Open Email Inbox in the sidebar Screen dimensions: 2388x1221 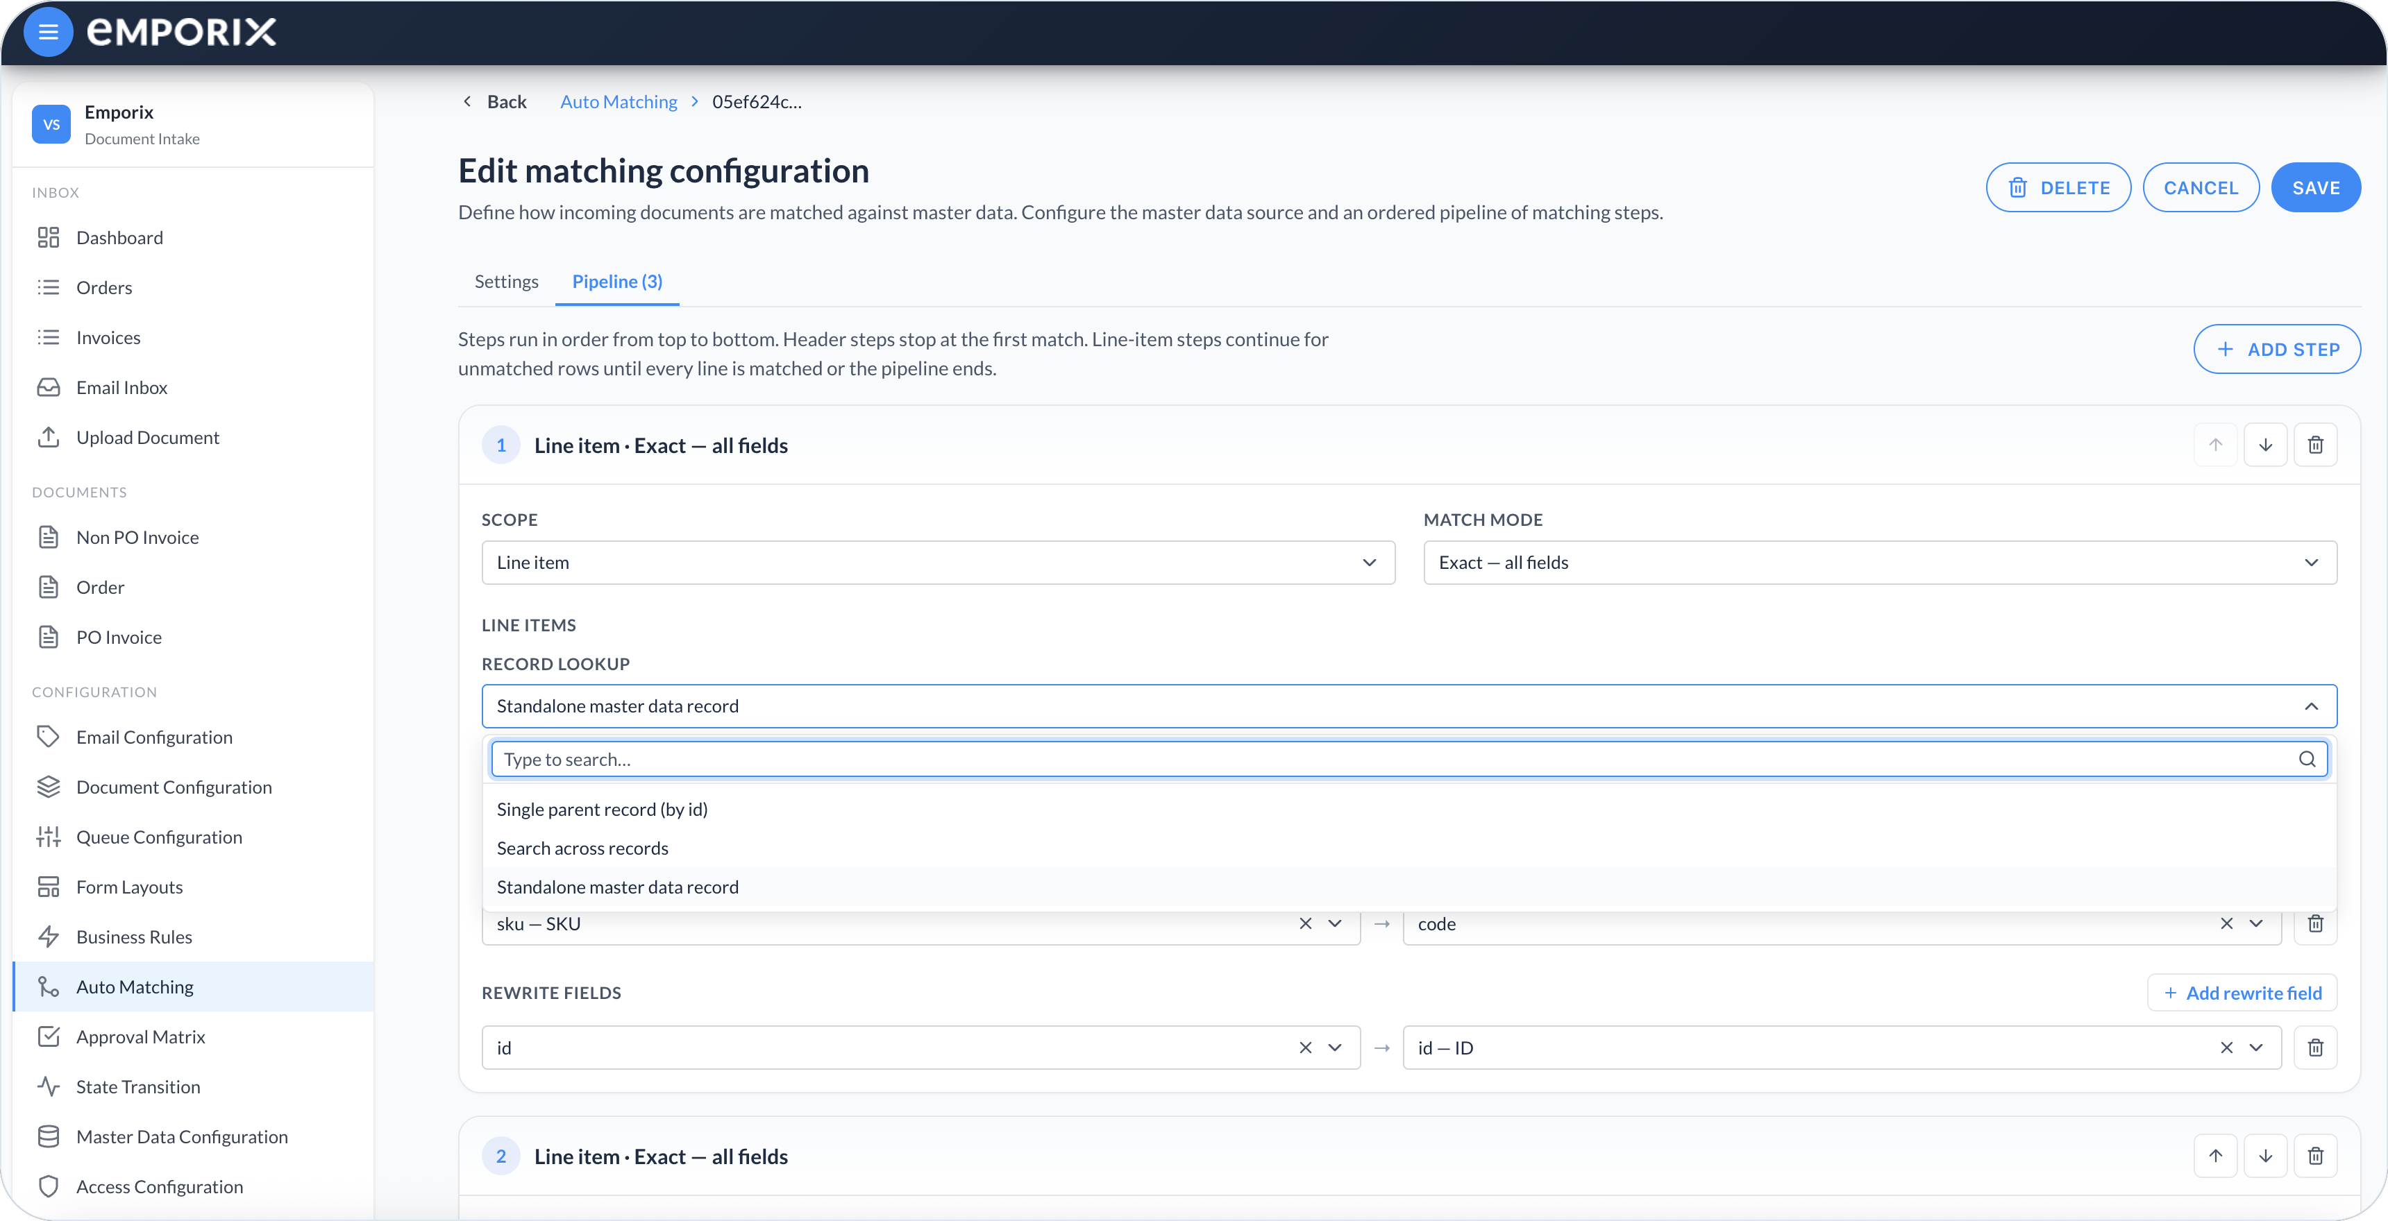(x=193, y=388)
